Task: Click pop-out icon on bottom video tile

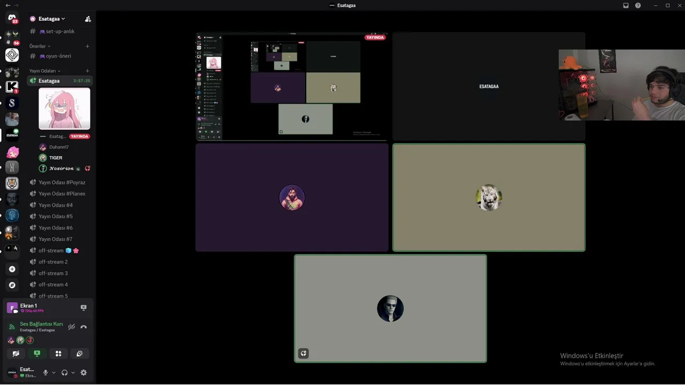Action: [x=303, y=353]
